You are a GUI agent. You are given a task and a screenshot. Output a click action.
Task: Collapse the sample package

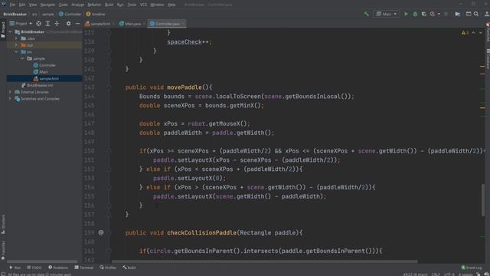coord(22,58)
